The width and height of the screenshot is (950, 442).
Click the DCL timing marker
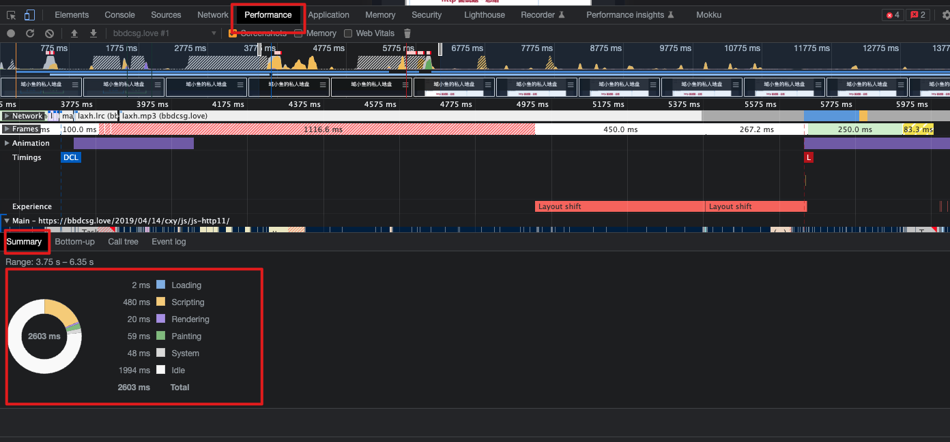point(71,157)
